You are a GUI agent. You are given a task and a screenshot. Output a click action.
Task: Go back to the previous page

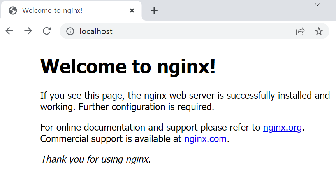coord(9,31)
